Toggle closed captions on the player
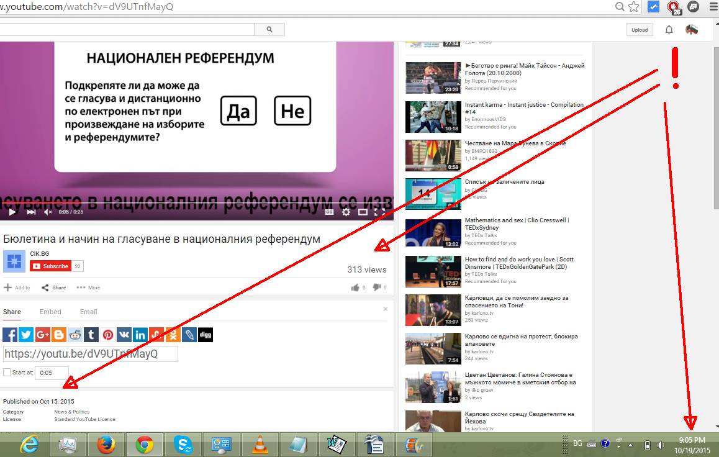 tap(330, 212)
